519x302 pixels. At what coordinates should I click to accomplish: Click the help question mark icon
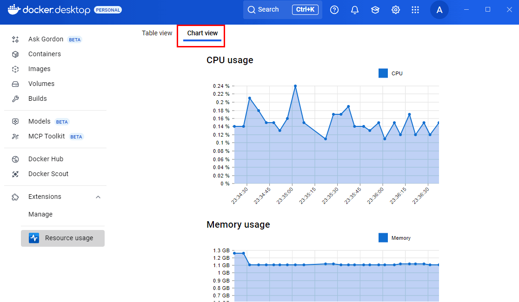pos(334,10)
